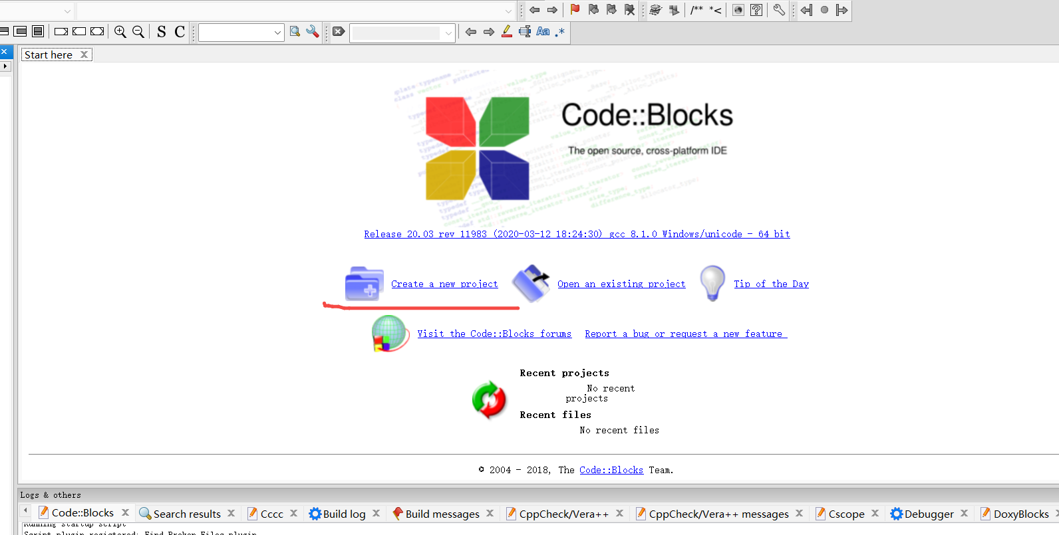The height and width of the screenshot is (535, 1059).
Task: Close the Start here tab
Action: (x=84, y=54)
